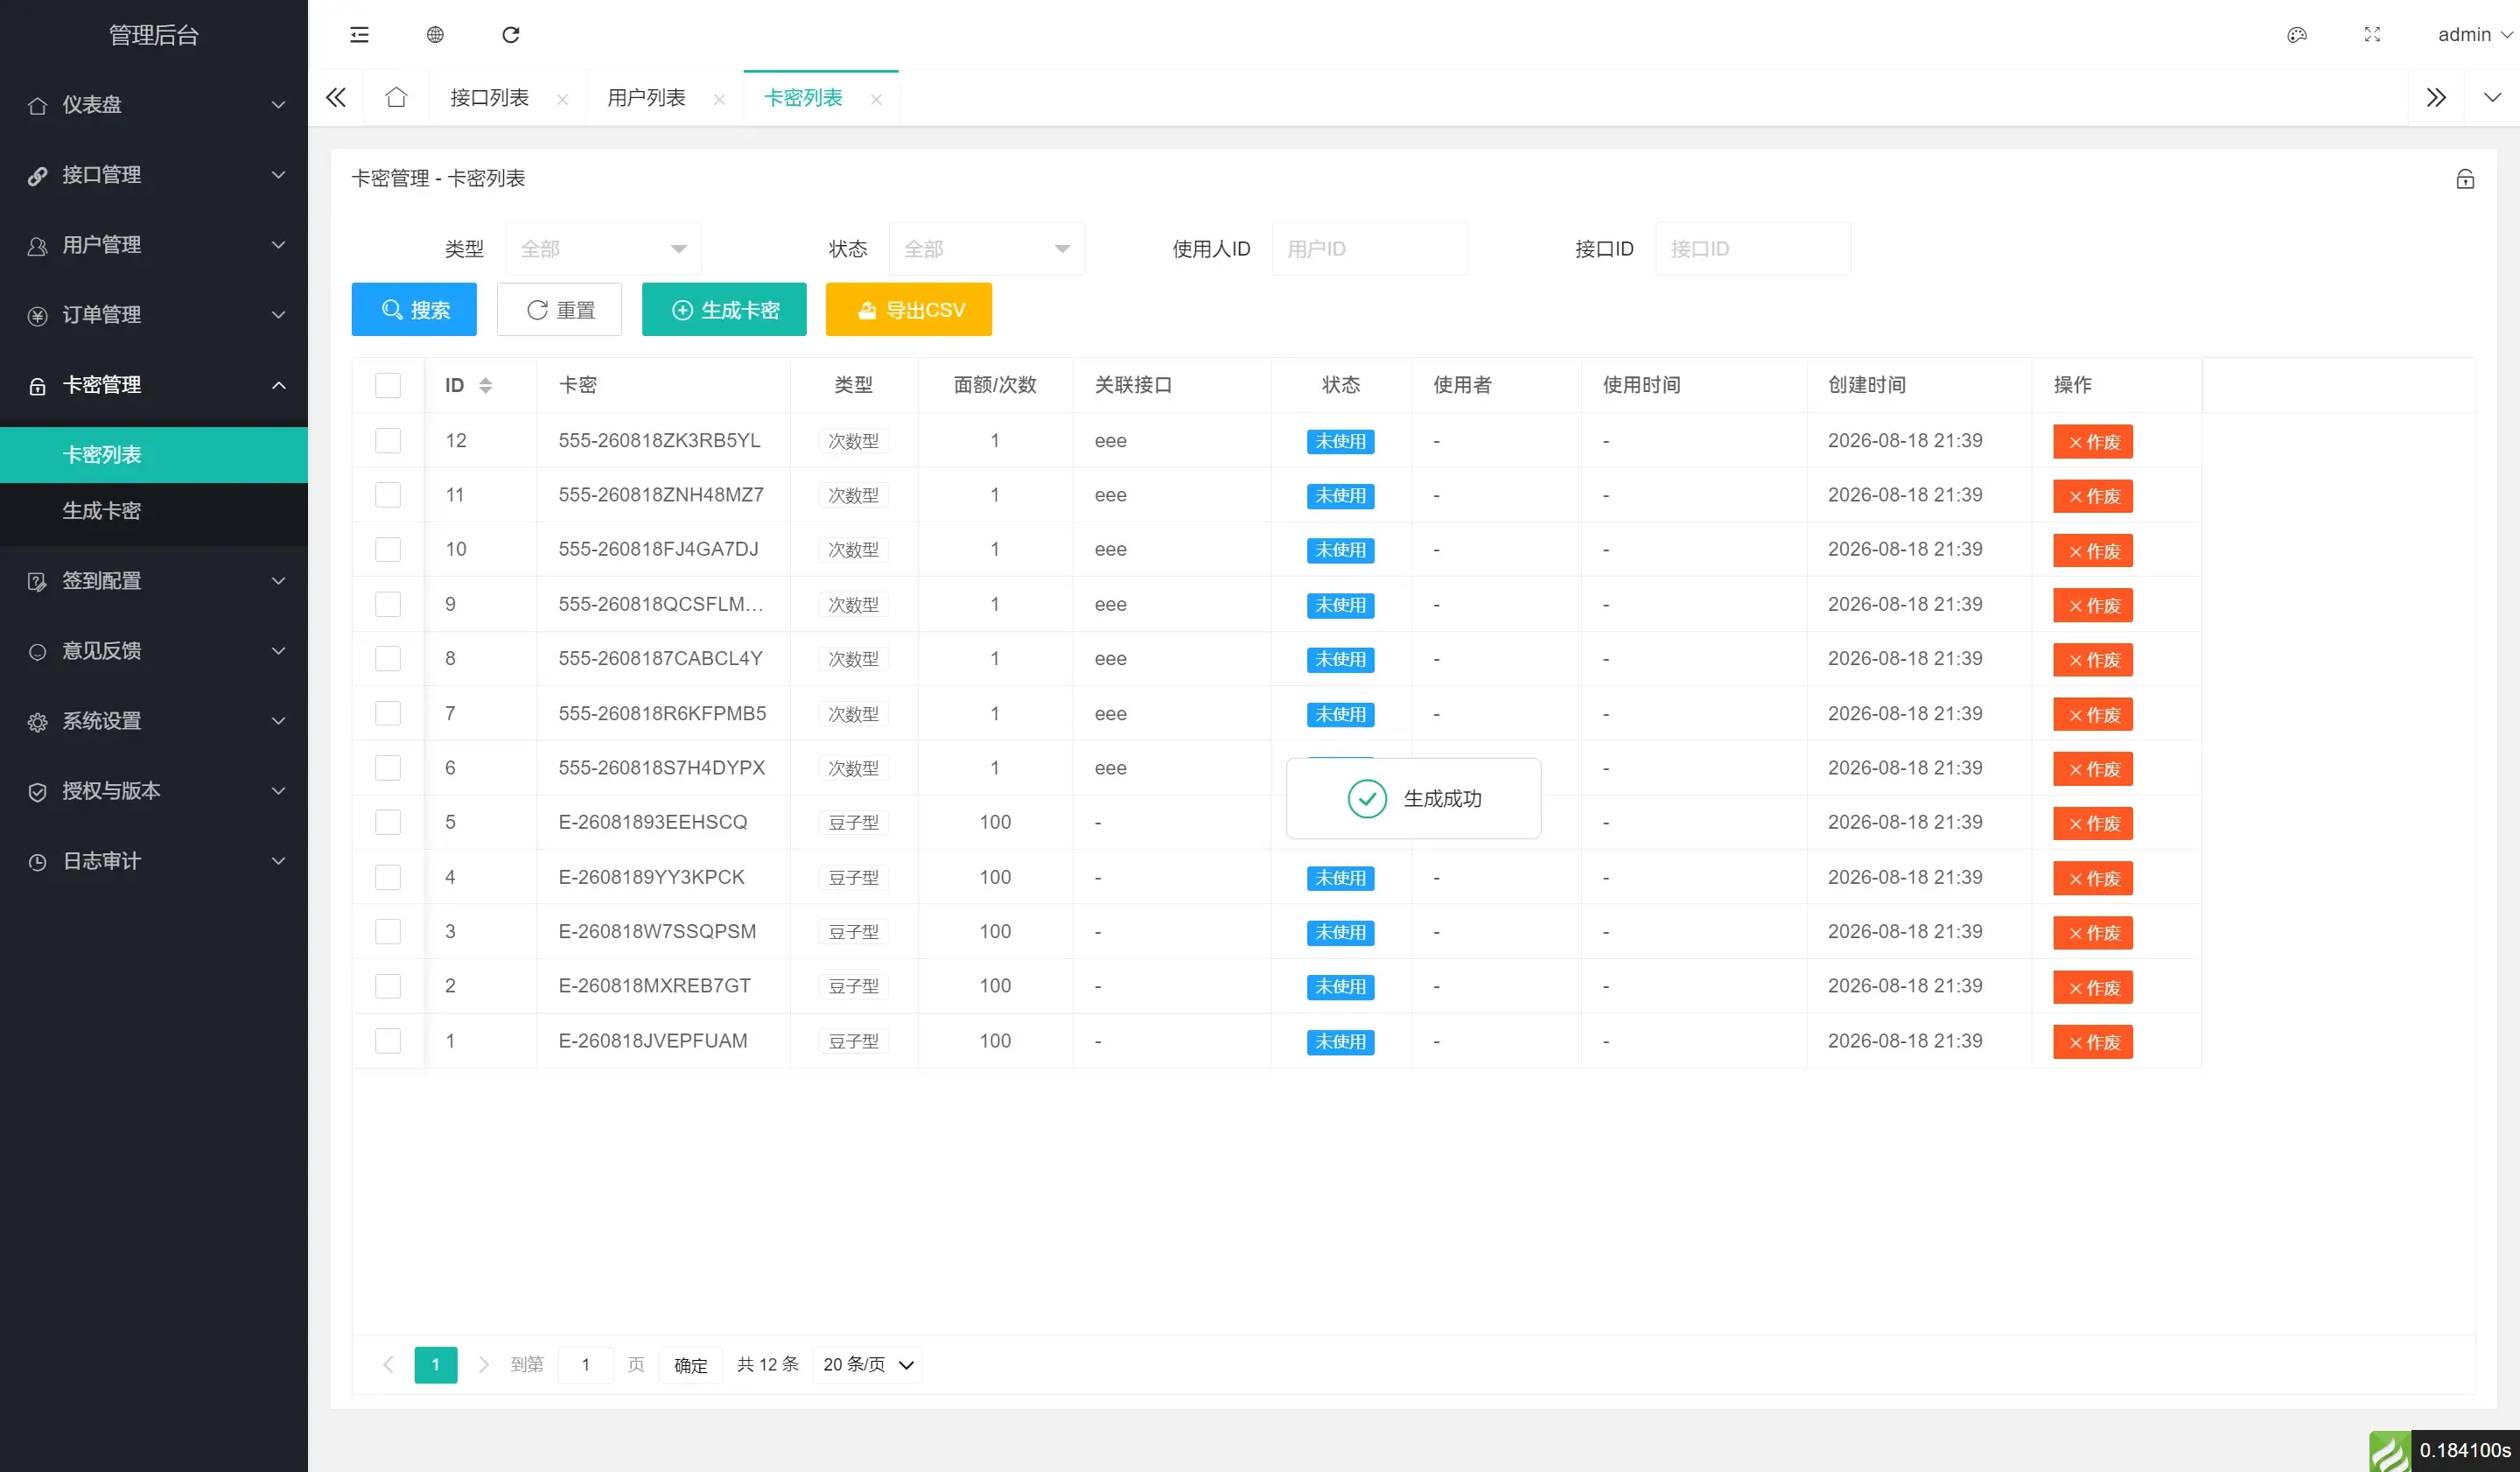Click the debug trace icon at bottom right
This screenshot has width=2520, height=1472.
point(2390,1451)
